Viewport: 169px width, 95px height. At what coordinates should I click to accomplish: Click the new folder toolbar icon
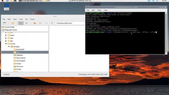[13, 23]
